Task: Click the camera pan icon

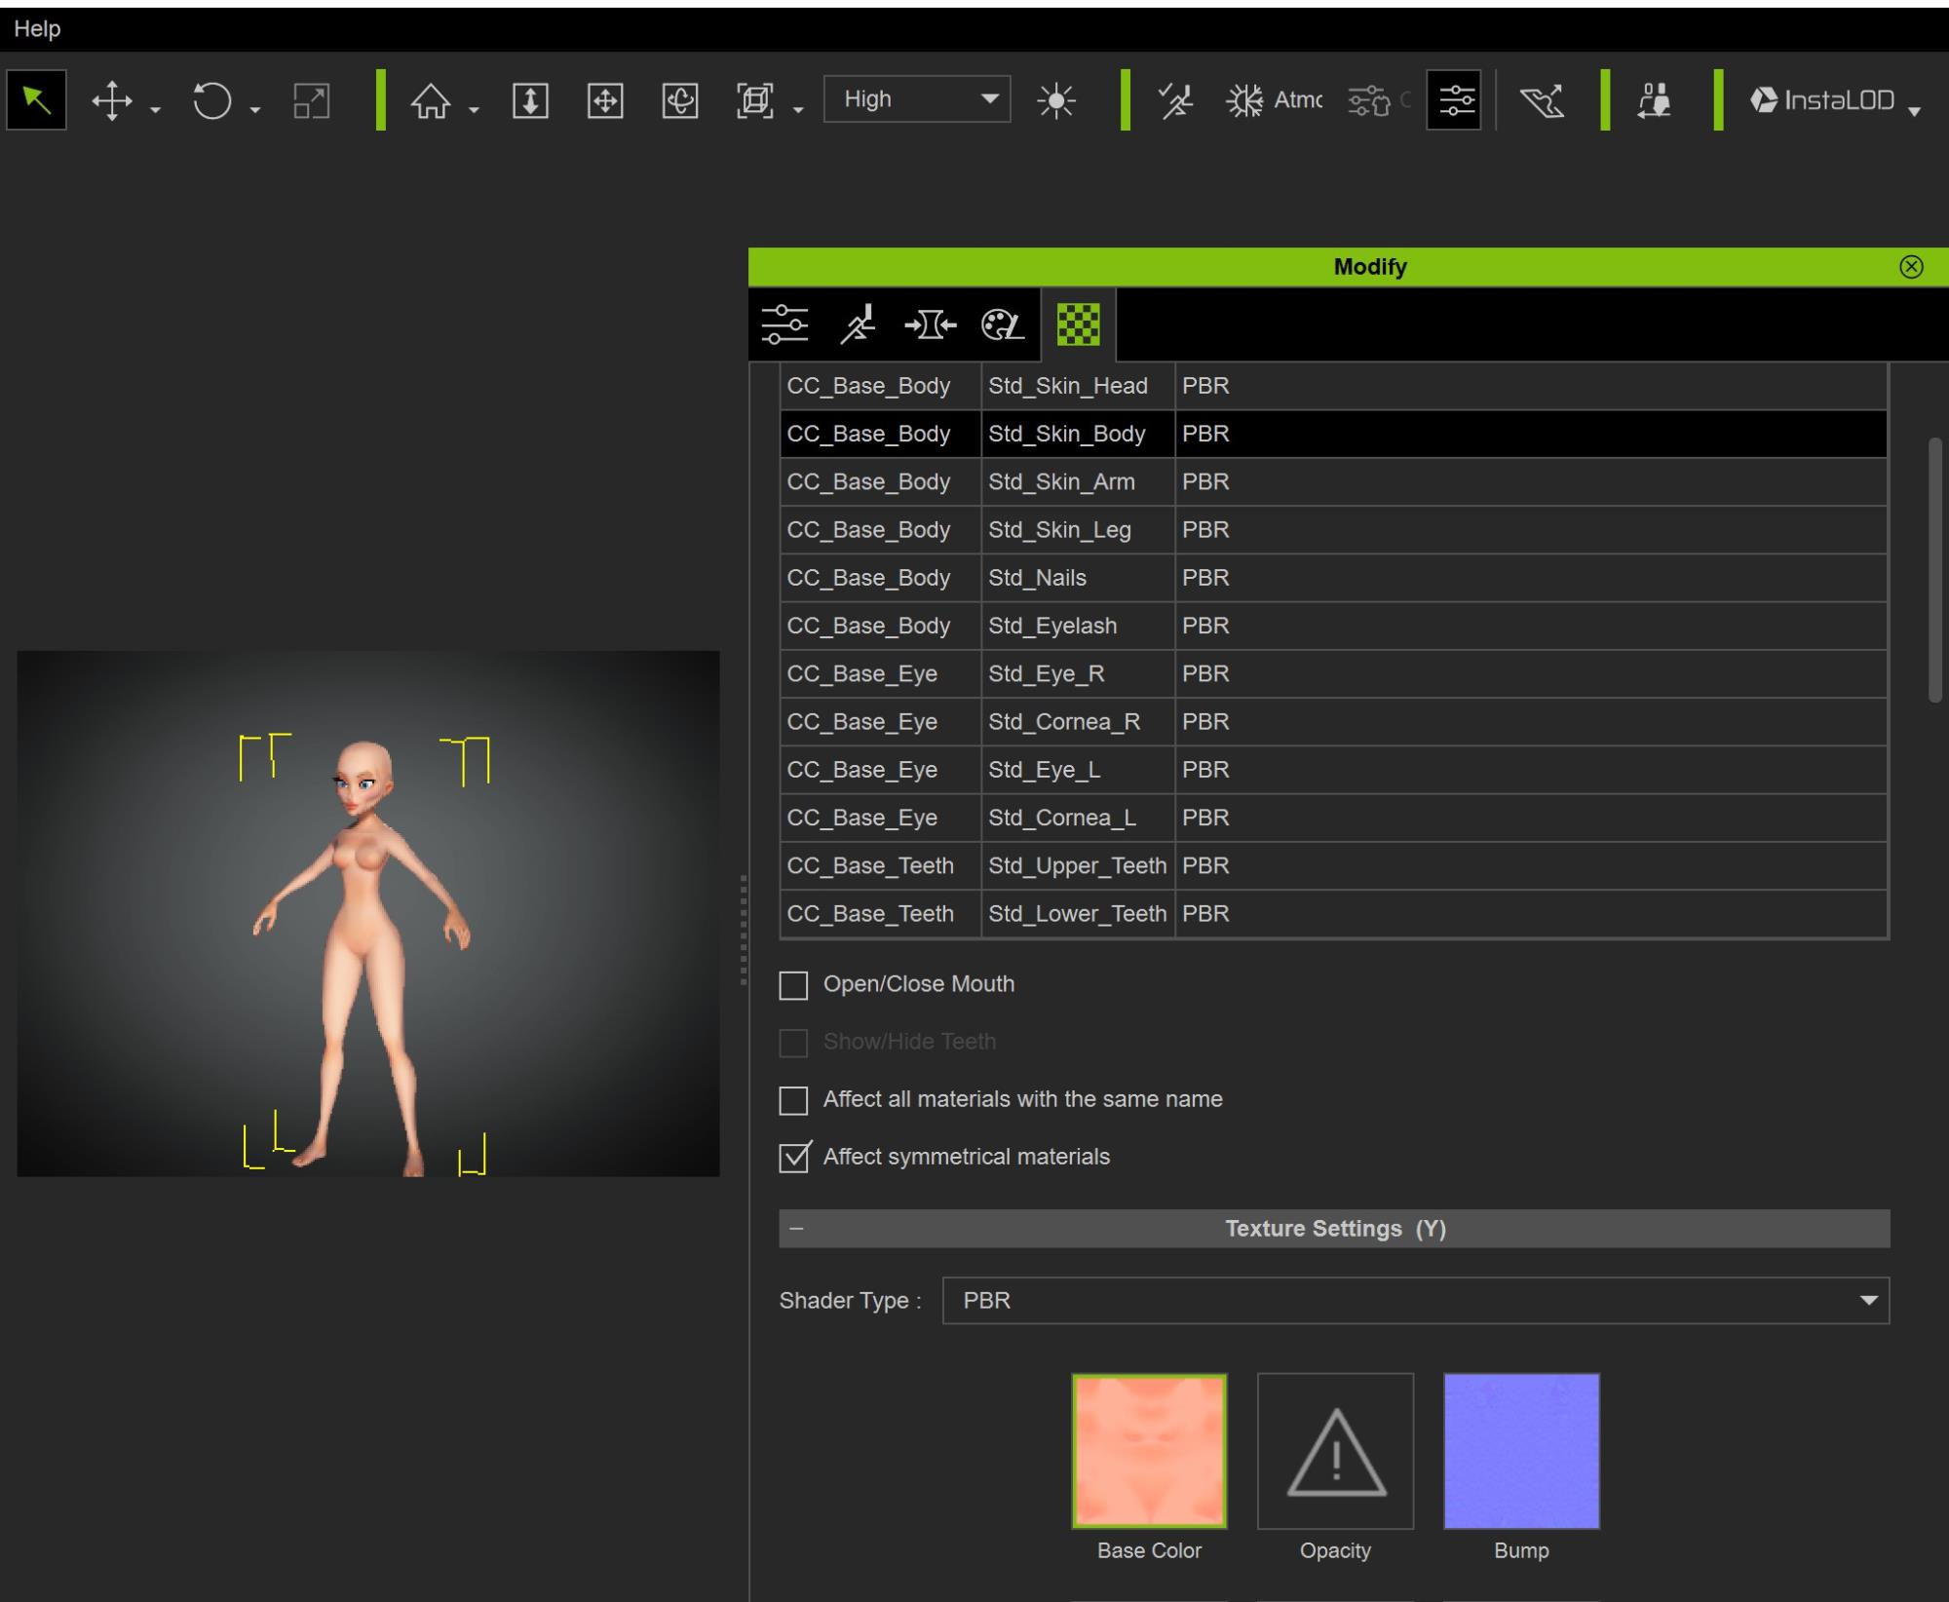Action: [x=605, y=100]
